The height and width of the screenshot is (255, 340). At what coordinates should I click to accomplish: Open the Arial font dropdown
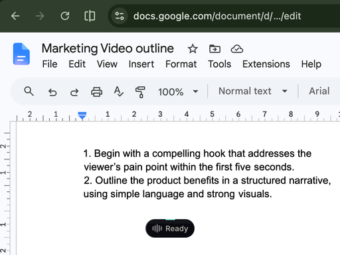pos(319,91)
